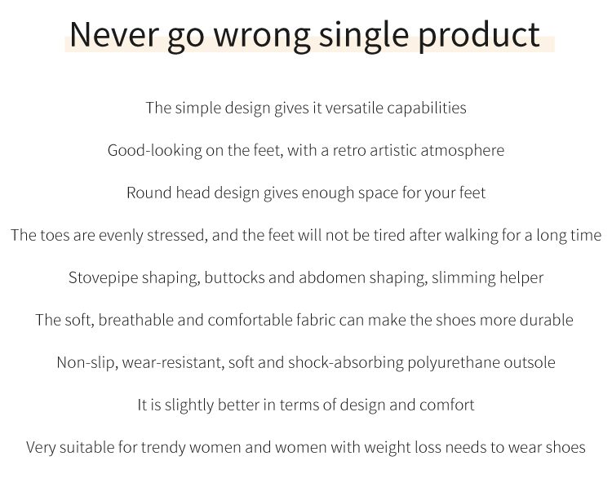Click the 'Round head design' text line
The image size is (612, 483).
coord(305,193)
